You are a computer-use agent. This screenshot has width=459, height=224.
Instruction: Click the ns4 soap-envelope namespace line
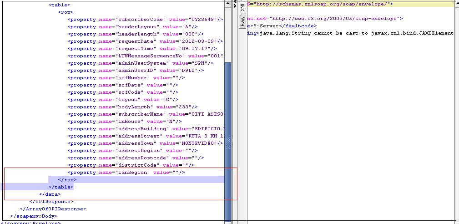point(325,19)
